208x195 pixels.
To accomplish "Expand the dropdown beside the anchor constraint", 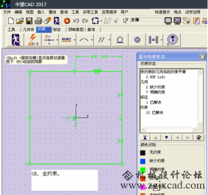I will coord(57,40).
